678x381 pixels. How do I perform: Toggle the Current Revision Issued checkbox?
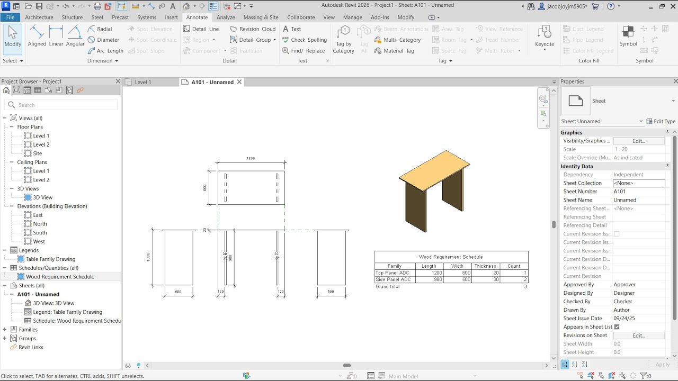click(x=617, y=234)
